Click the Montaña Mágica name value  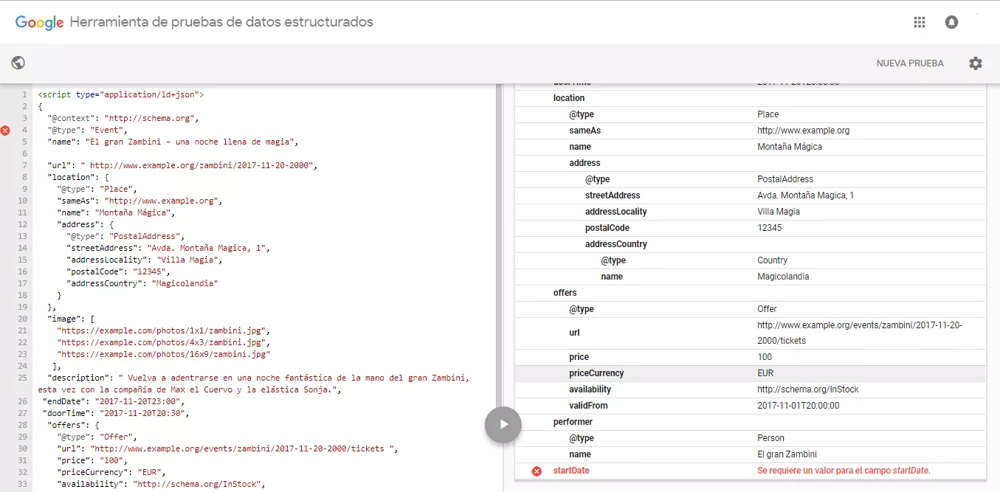[790, 147]
